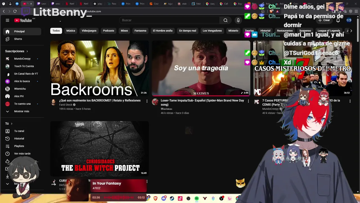Click the song waveform progress bar
This screenshot has height=203, width=360.
[119, 198]
